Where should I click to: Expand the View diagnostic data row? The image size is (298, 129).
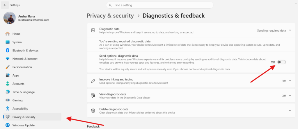coord(191,96)
